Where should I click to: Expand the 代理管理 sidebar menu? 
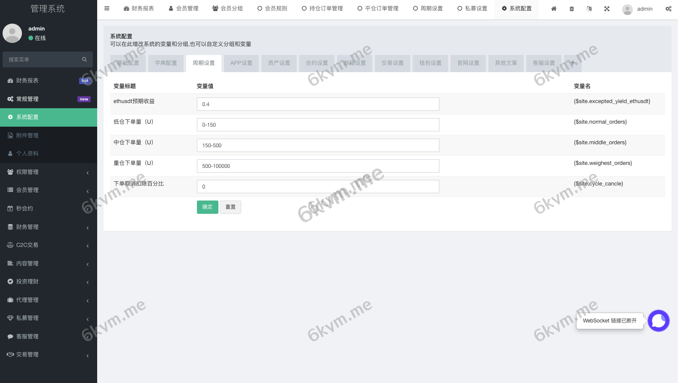[x=47, y=300]
